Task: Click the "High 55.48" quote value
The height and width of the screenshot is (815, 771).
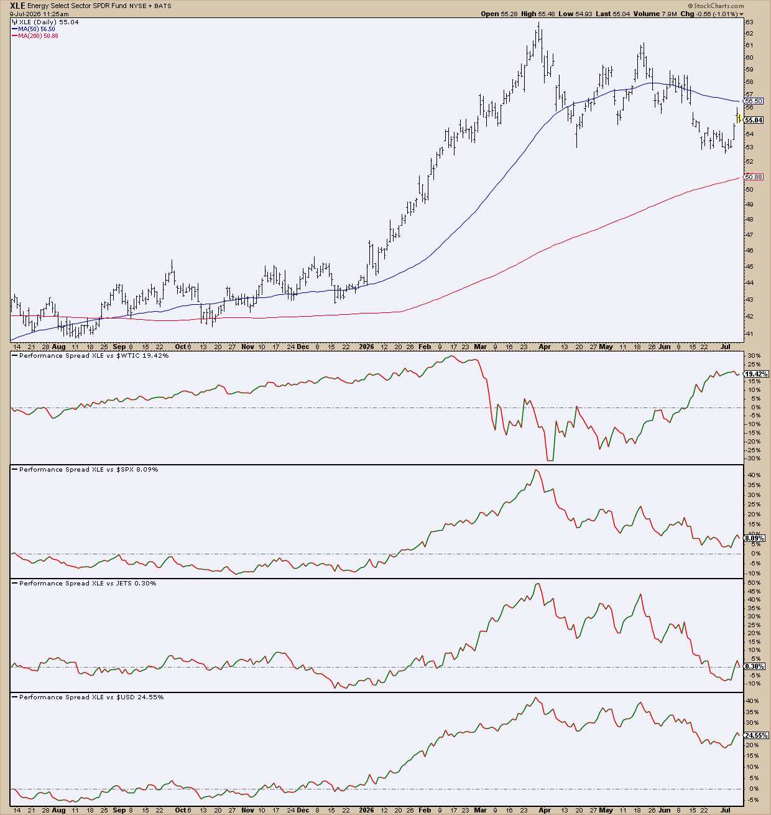Action: click(x=538, y=14)
